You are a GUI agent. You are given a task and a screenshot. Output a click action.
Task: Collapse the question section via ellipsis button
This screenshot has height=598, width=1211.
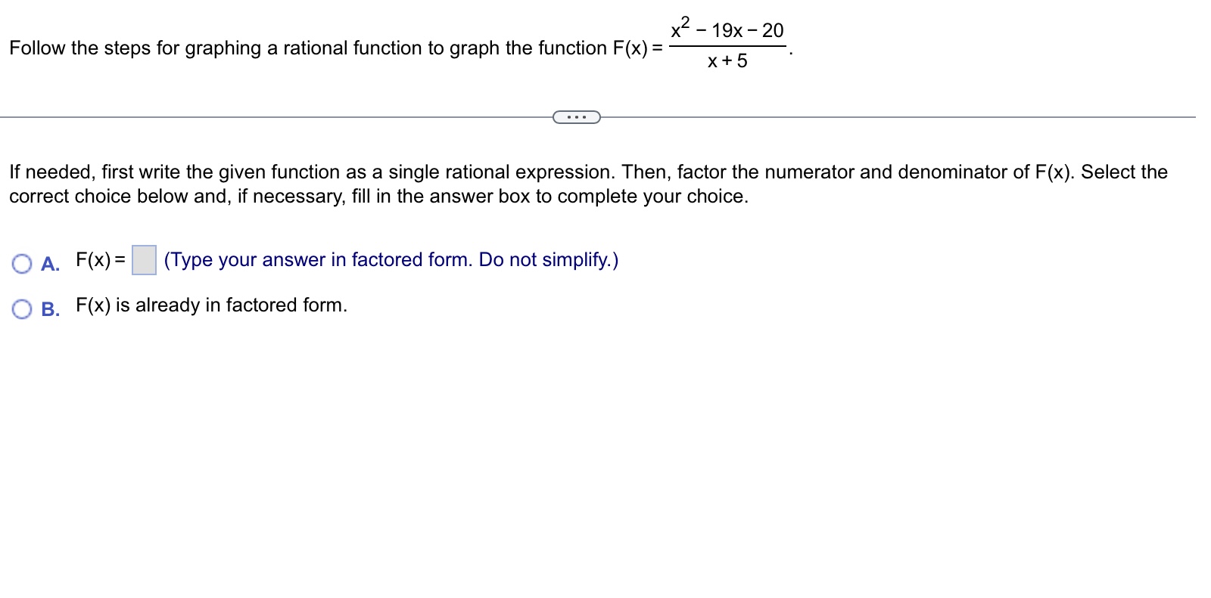[x=576, y=117]
